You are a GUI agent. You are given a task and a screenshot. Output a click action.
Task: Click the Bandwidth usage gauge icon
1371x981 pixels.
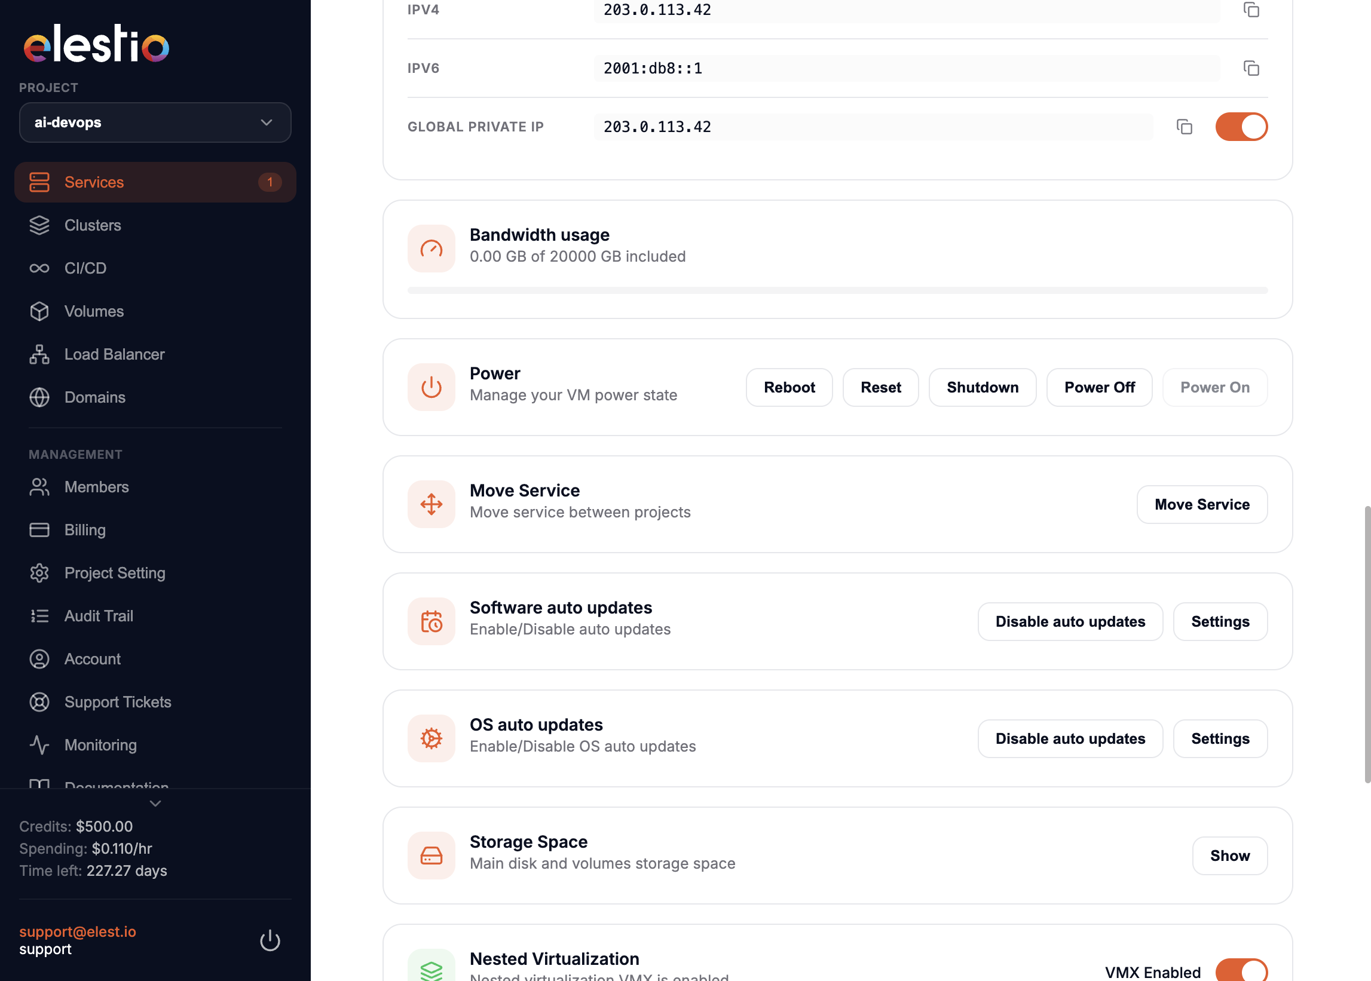coord(431,249)
